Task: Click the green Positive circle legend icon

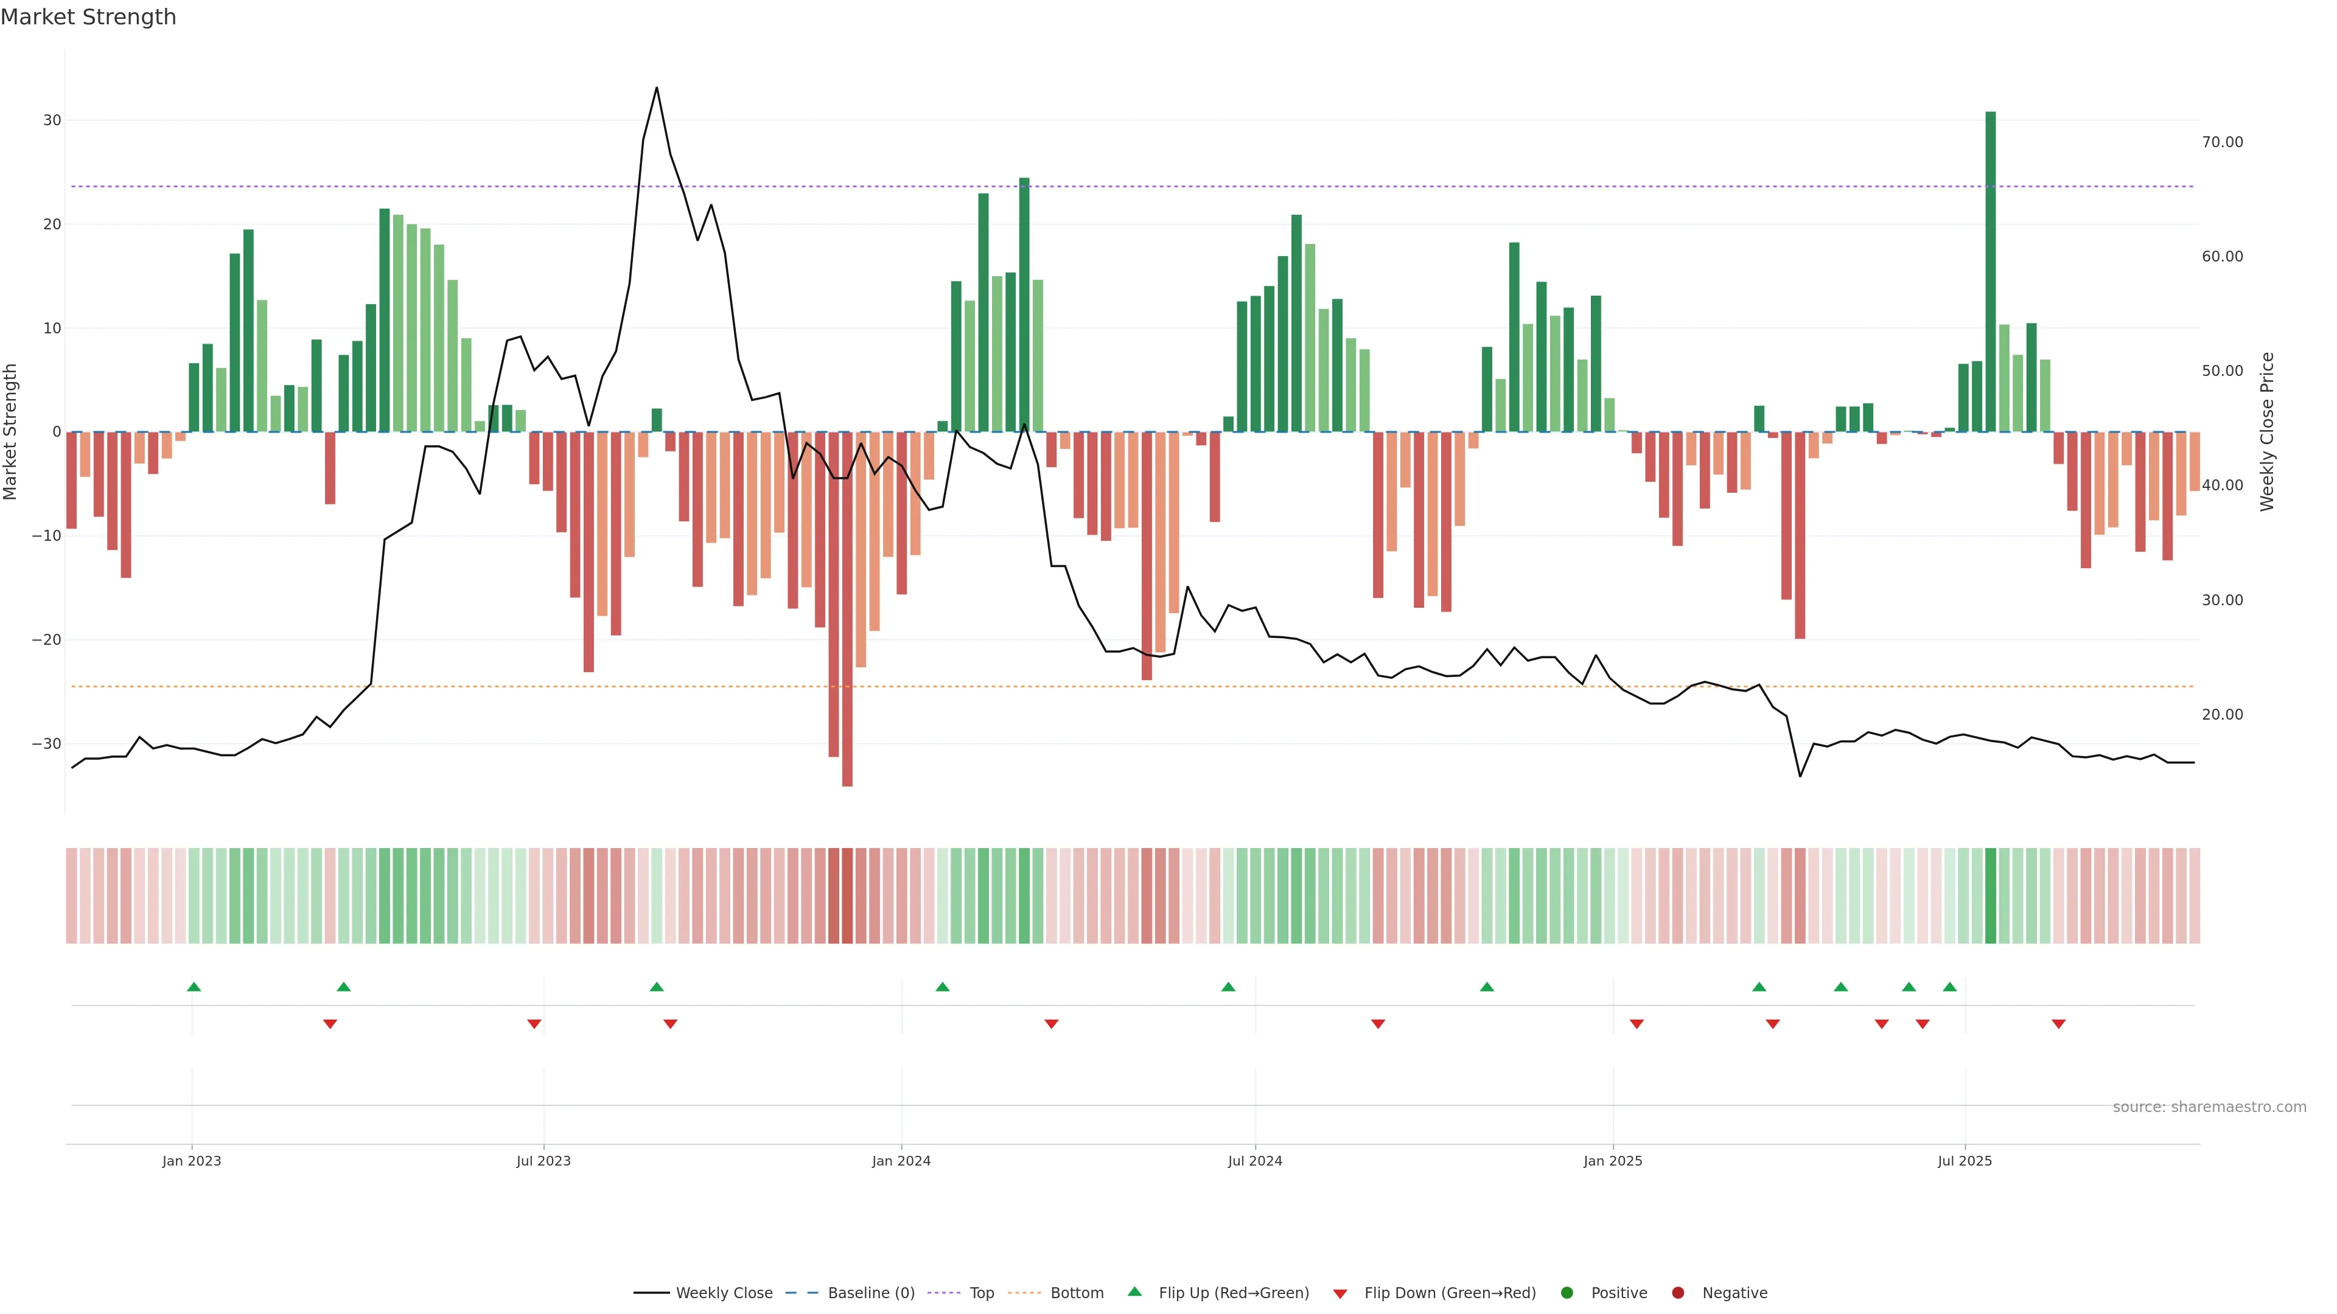Action: pos(1566,1292)
